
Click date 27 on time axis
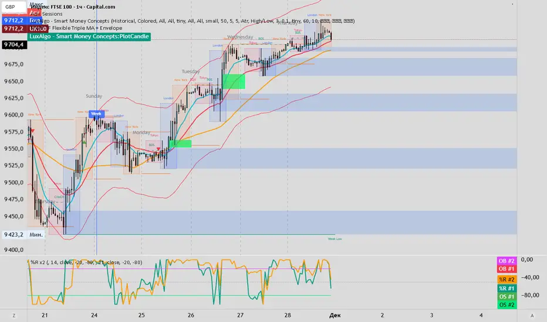pos(241,316)
